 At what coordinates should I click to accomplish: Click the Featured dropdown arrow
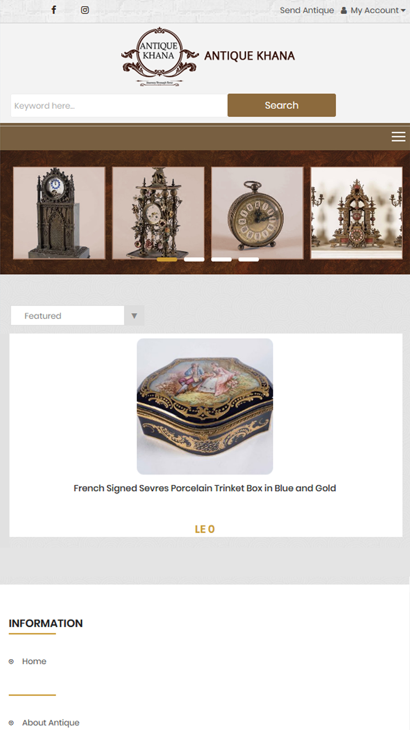tap(134, 316)
